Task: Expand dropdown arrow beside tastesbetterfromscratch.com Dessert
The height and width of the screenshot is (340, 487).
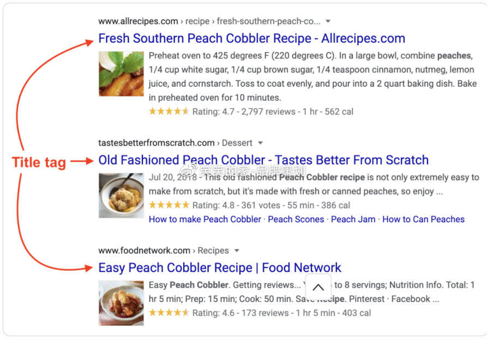Action: pyautogui.click(x=260, y=143)
